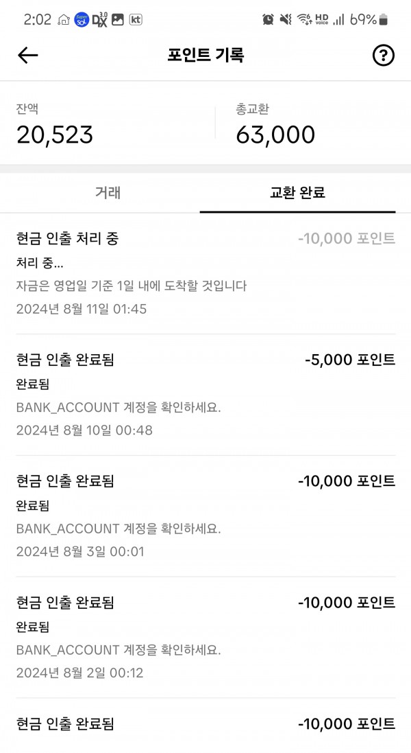Tap the alarm clock status icon
This screenshot has width=411, height=753.
point(268,19)
